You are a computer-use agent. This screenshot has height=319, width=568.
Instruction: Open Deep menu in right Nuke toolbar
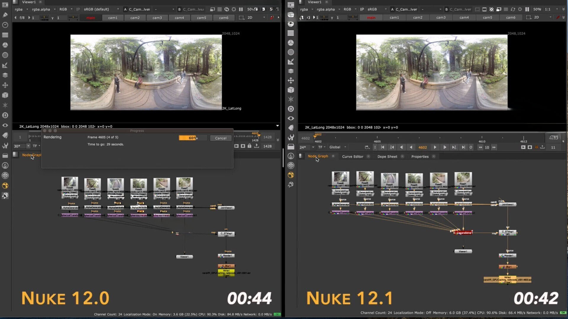click(291, 109)
